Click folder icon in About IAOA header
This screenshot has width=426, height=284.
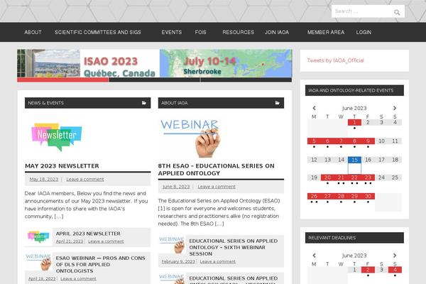pos(277,103)
